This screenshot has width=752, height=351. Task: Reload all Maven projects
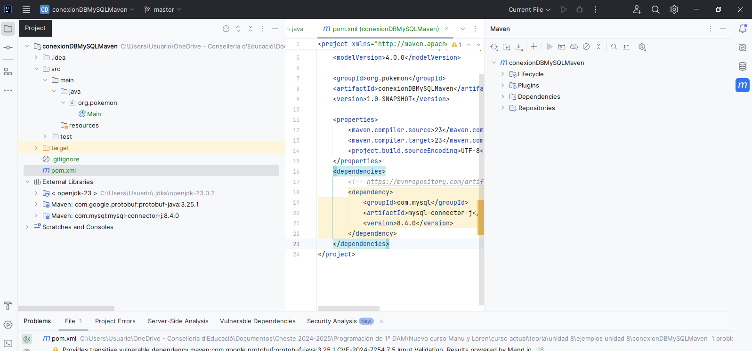[x=494, y=47]
